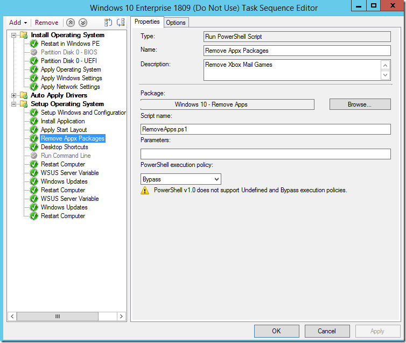Click the disabled Run Command Line icon

pyautogui.click(x=34, y=156)
